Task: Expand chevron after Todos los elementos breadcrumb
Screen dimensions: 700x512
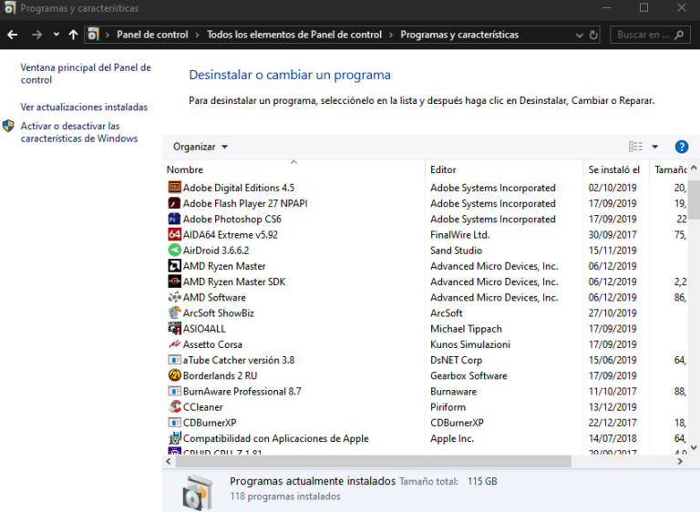Action: point(391,35)
